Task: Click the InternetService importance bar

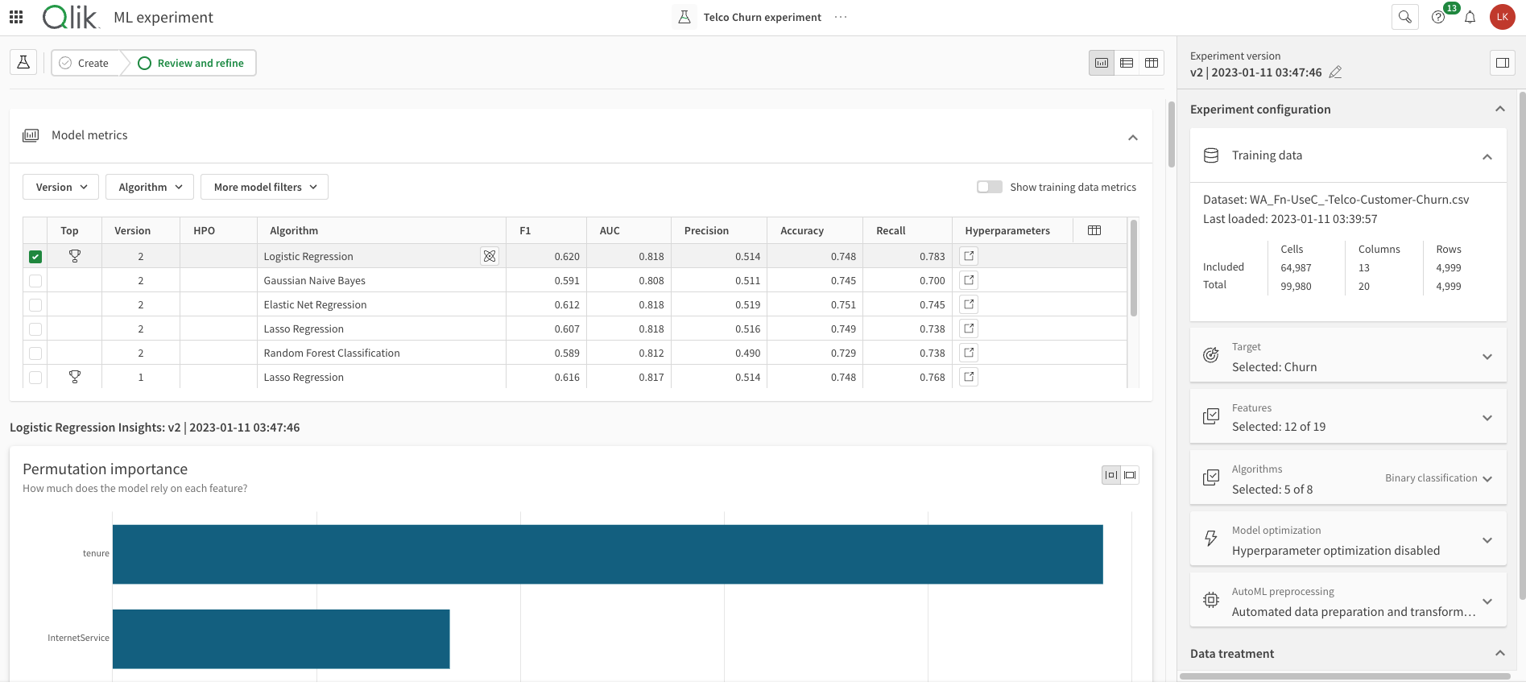Action: pyautogui.click(x=281, y=638)
